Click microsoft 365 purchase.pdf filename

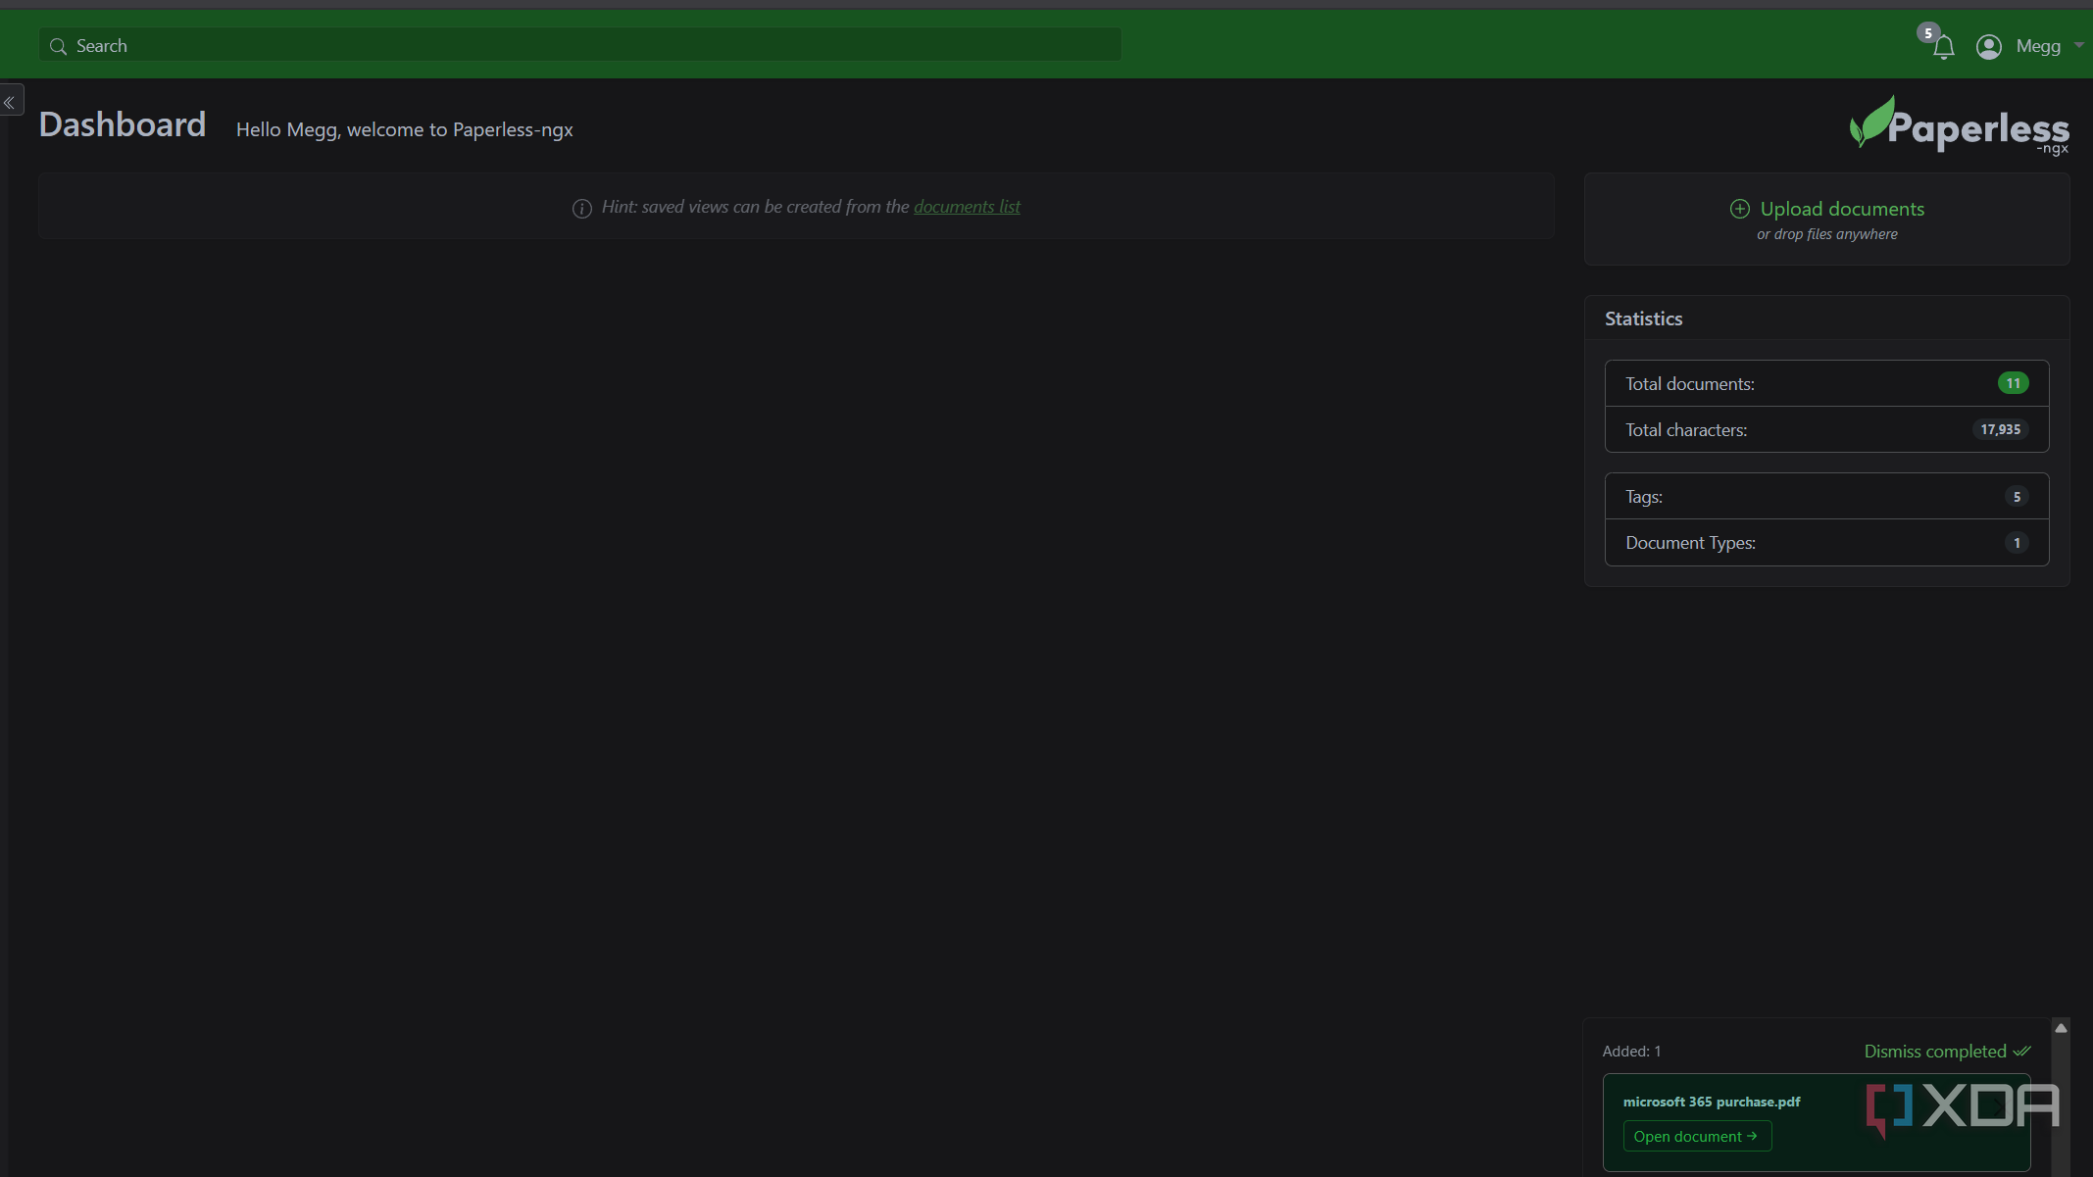1712,1102
